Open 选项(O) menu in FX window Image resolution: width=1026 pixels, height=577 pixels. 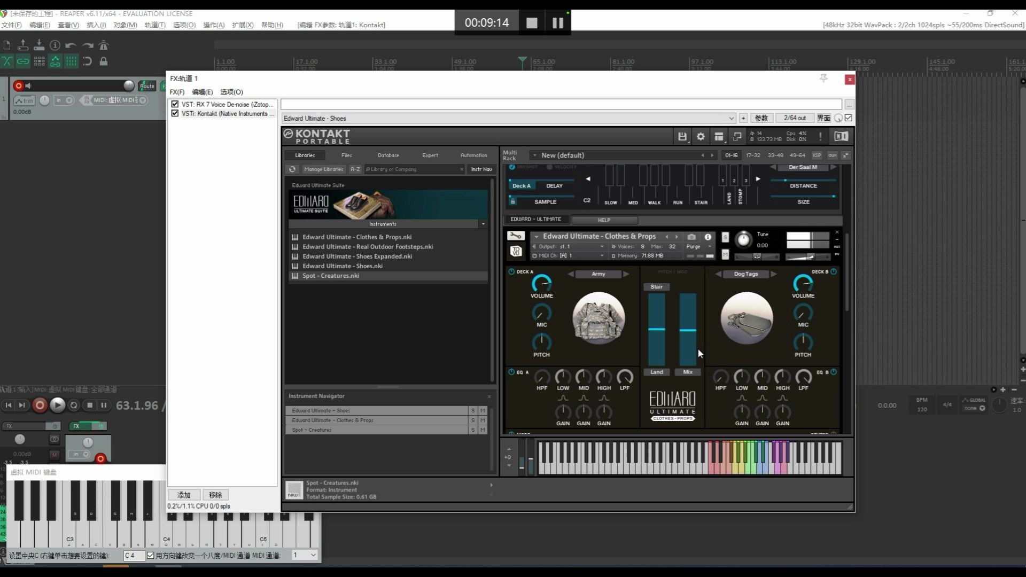coord(231,92)
